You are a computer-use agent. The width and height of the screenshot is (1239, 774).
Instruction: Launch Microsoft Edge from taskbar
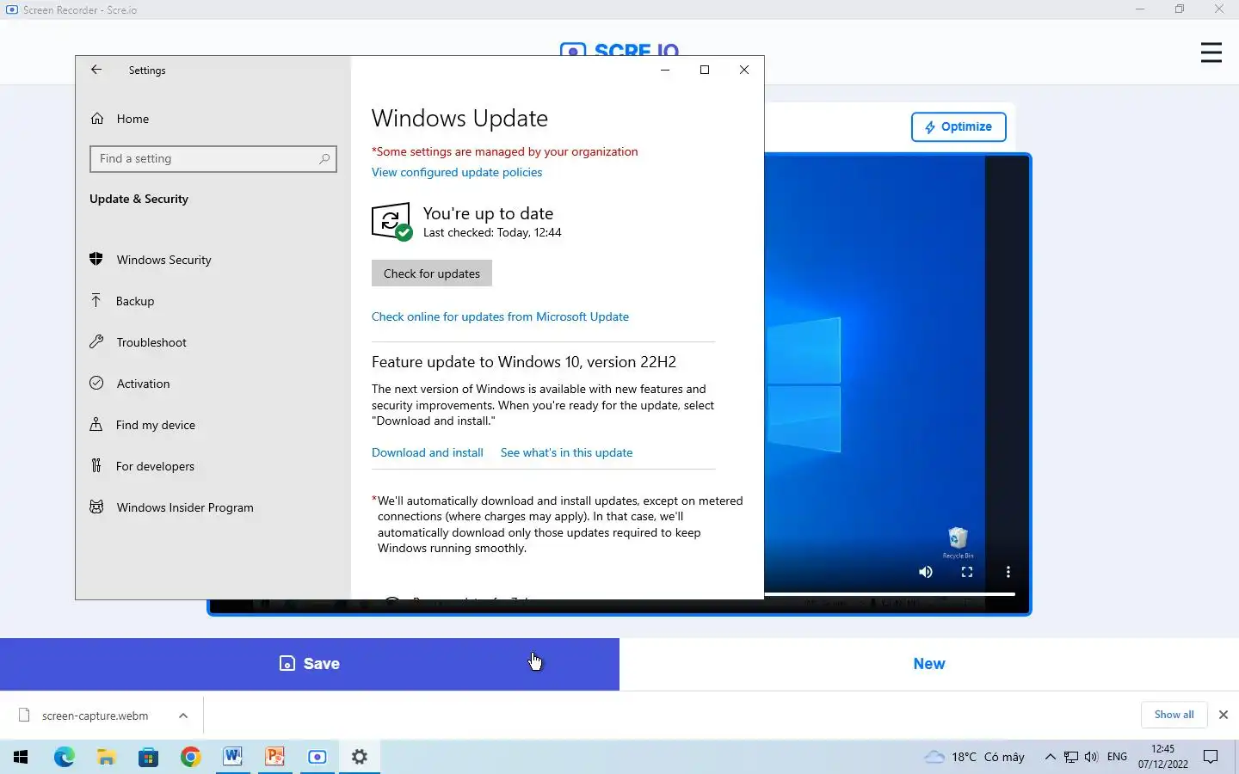coord(65,757)
